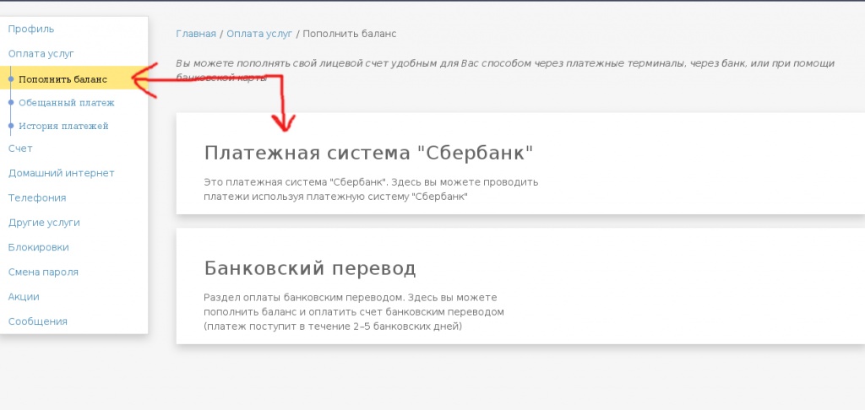The width and height of the screenshot is (865, 410).
Task: Go to the Счет section
Action: (x=20, y=148)
